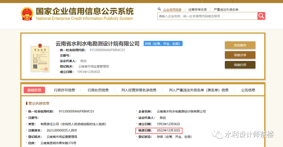This screenshot has height=147, width=283.
Task: Click registration authority 云南省市场监督管理局 in header card
Action: point(94,66)
